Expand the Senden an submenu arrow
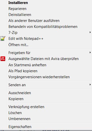 [90, 85]
